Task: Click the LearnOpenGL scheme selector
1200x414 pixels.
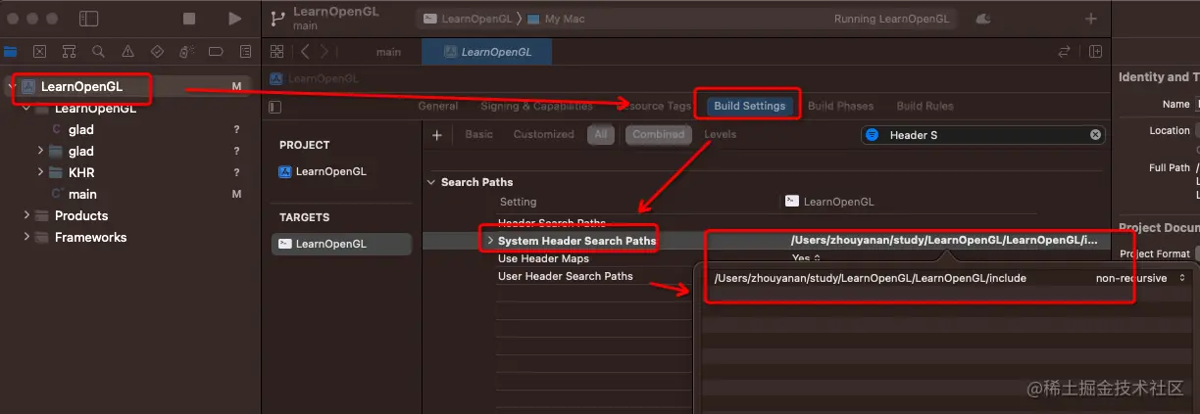Action: pyautogui.click(x=468, y=19)
